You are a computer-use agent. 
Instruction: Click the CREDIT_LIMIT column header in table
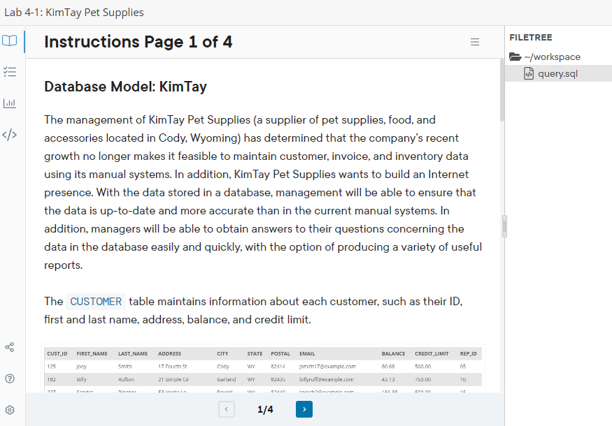click(x=432, y=353)
